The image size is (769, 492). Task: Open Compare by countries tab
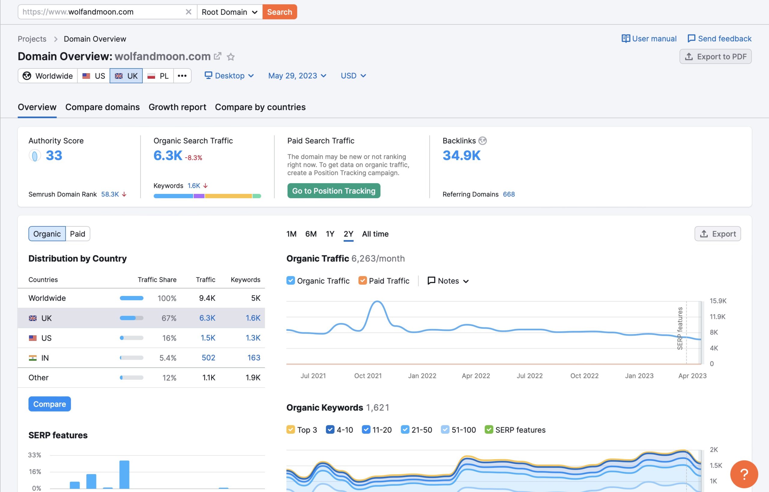[260, 107]
